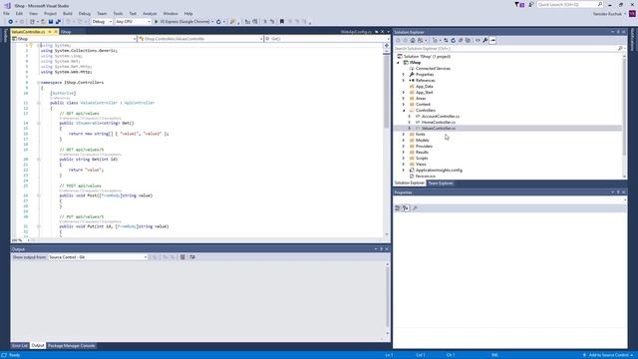Click the Navigate Backward toolbar icon
Image resolution: width=638 pixels, height=359 pixels.
[x=11, y=22]
